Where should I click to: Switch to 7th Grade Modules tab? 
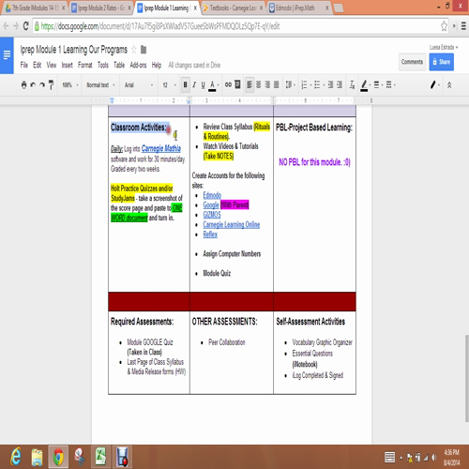click(x=36, y=8)
